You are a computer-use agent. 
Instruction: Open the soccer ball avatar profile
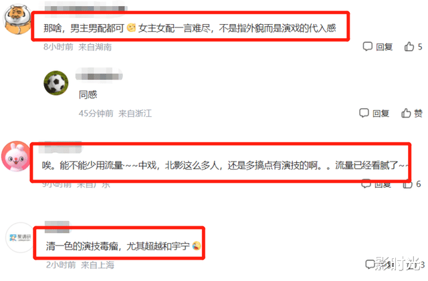click(x=56, y=83)
